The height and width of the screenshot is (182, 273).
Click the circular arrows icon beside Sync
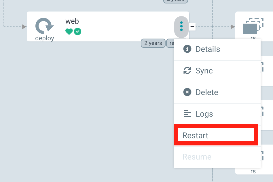(x=187, y=71)
